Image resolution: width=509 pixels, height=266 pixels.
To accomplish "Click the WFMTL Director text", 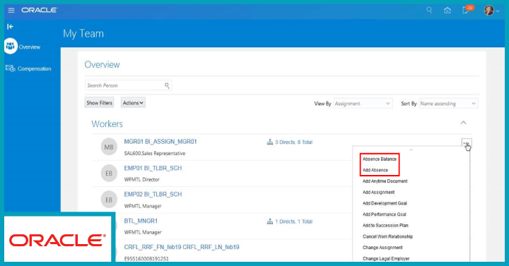I will click(x=142, y=179).
